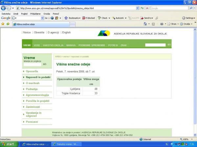This screenshot has height=147, width=197.
Task: Open the Orodja tools dropdown
Action: point(186,24)
